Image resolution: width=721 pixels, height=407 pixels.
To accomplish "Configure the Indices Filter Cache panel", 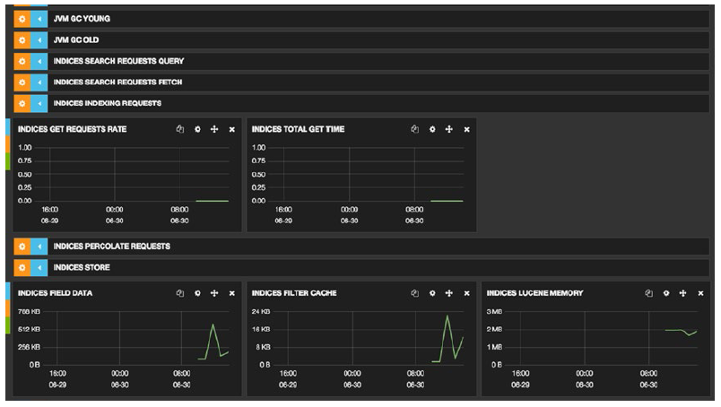I will 432,293.
